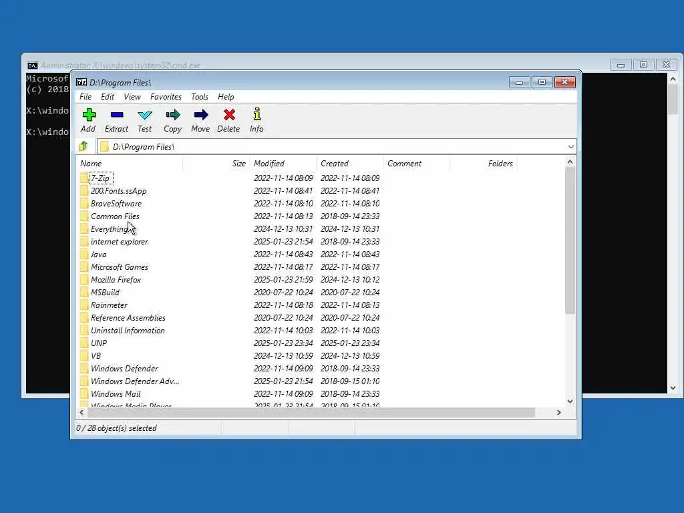Screen dimensions: 684x513
Task: Select the internet explorer folder icon
Action: click(x=84, y=241)
